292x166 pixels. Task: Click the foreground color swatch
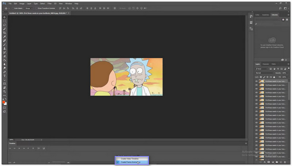pyautogui.click(x=4, y=102)
